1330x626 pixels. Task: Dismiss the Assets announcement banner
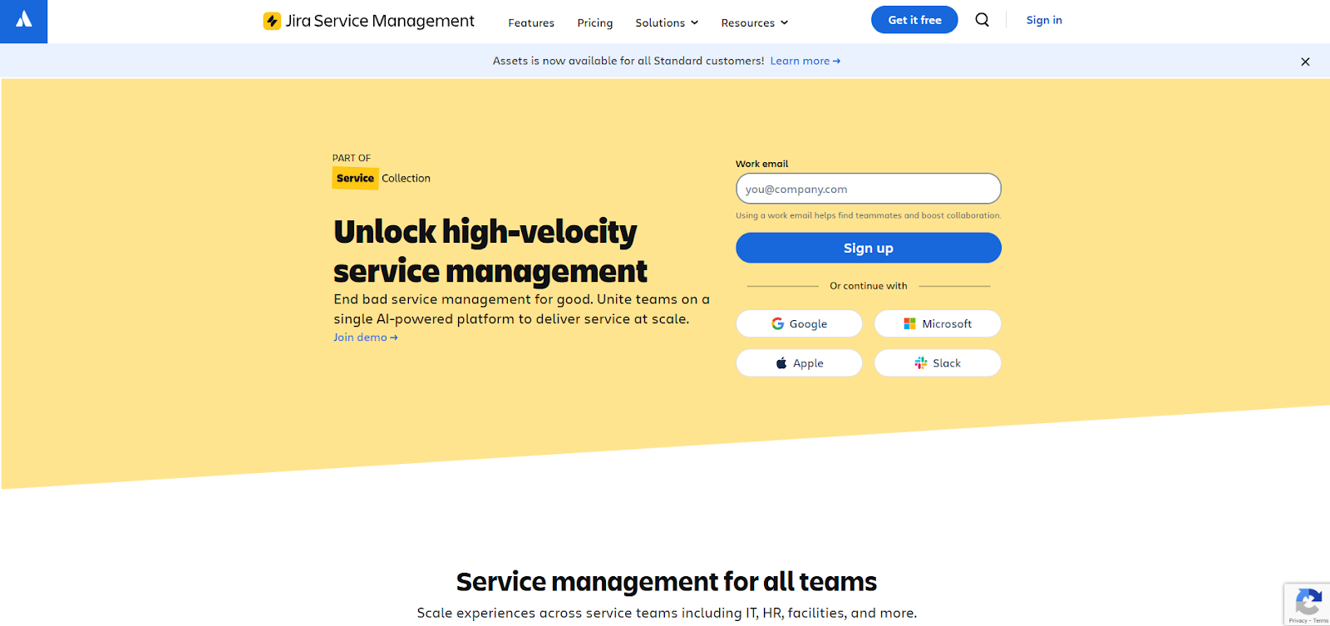[1305, 62]
